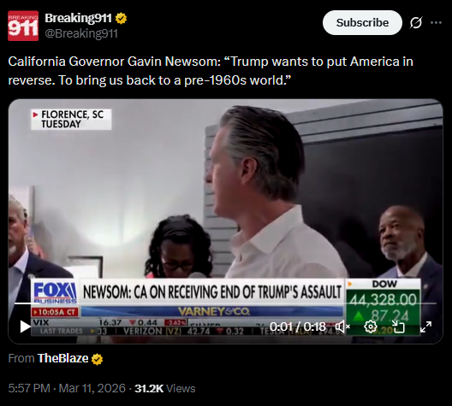Expand the video to fullscreen
The height and width of the screenshot is (406, 452).
(425, 327)
